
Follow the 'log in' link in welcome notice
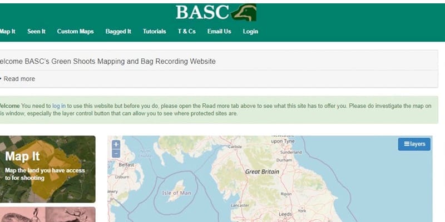(x=59, y=105)
